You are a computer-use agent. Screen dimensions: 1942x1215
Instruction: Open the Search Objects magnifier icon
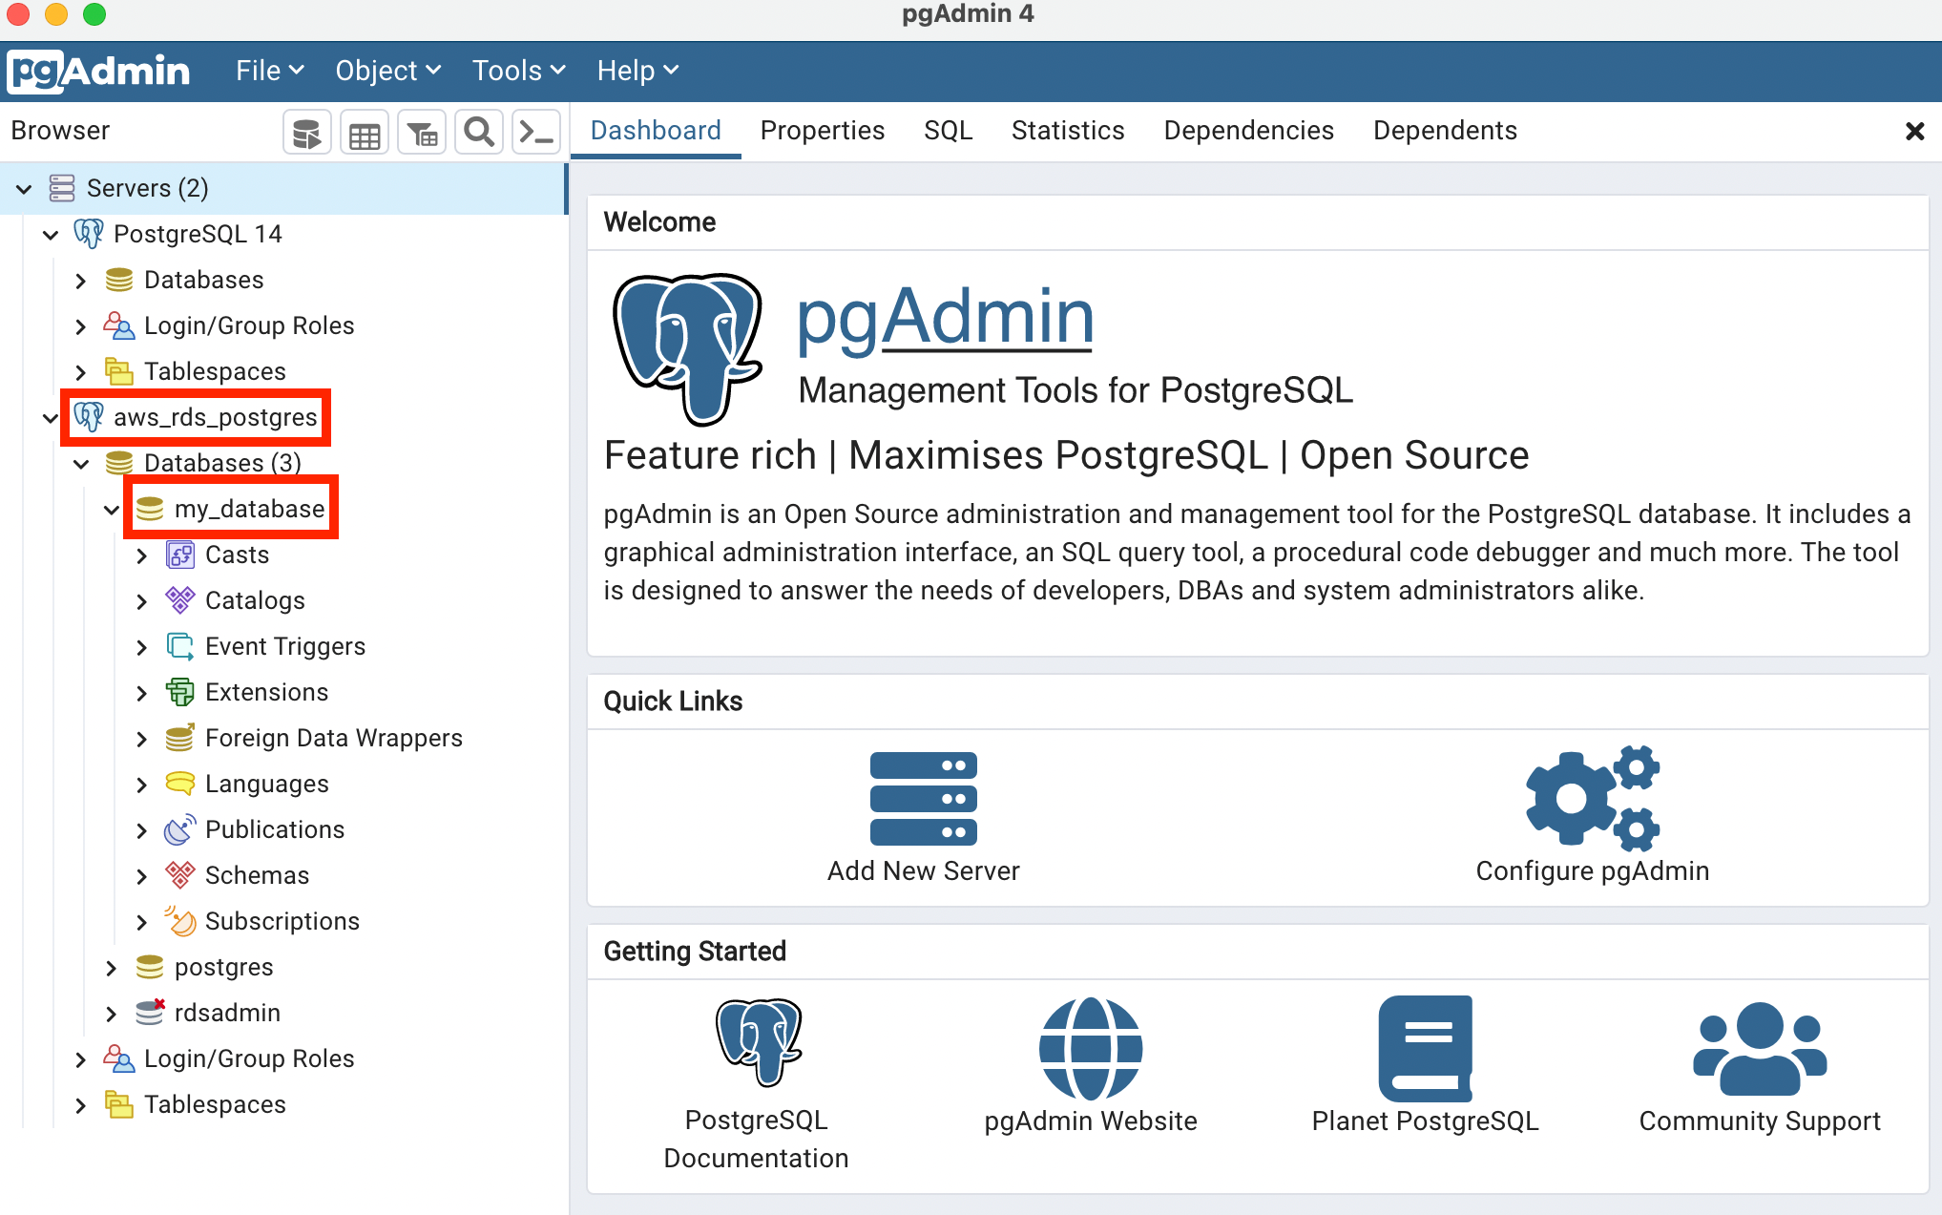coord(479,133)
